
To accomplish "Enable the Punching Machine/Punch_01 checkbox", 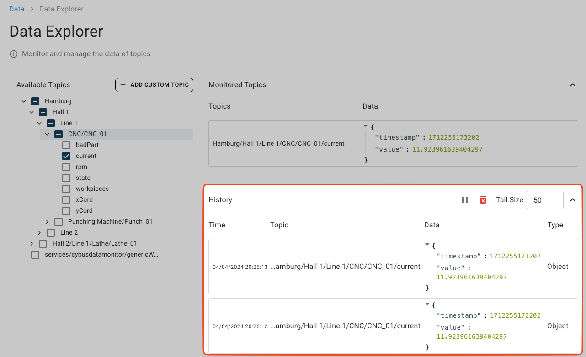I will pyautogui.click(x=58, y=221).
